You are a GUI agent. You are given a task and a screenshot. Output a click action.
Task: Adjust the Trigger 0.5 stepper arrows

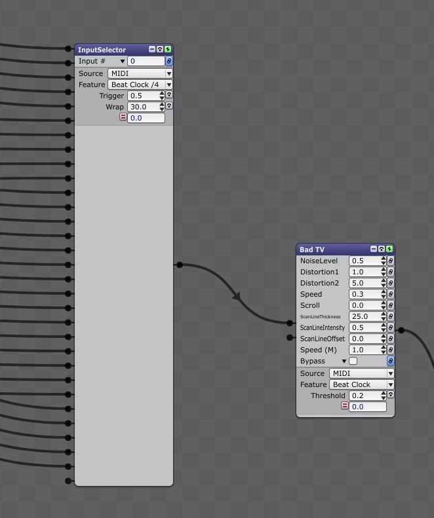(x=162, y=96)
